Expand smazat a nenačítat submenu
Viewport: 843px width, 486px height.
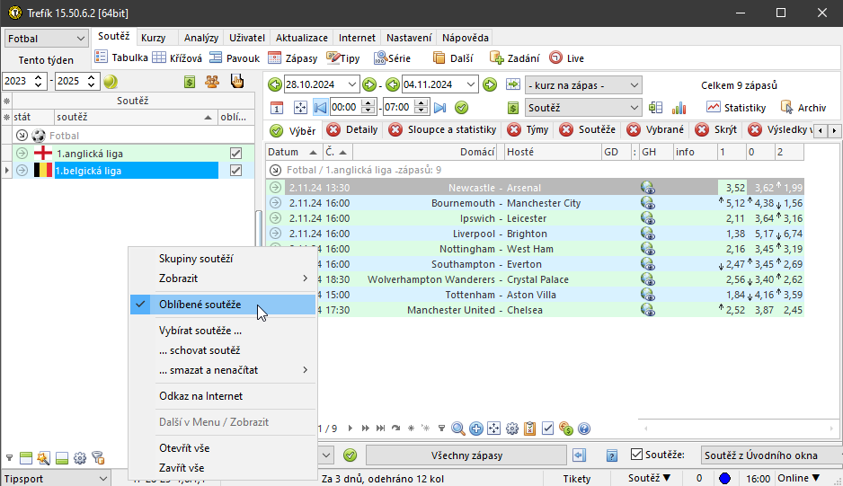click(223, 370)
